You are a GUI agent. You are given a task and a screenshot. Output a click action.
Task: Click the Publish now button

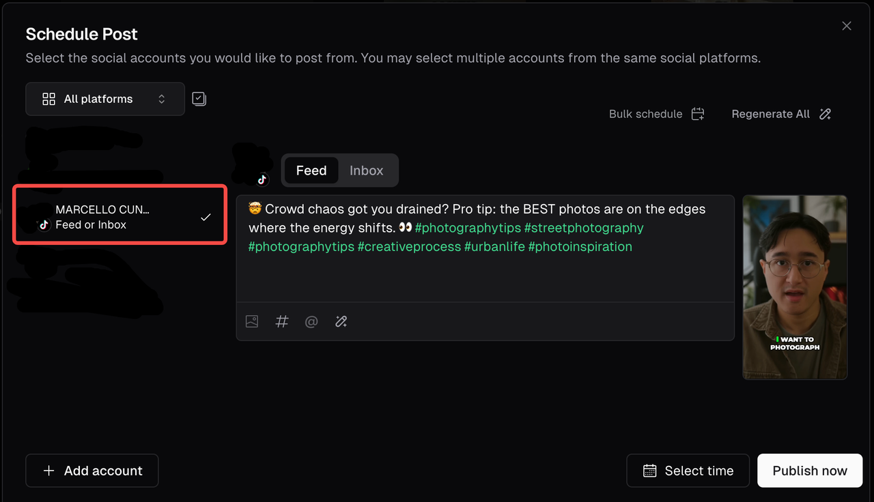[x=810, y=471]
